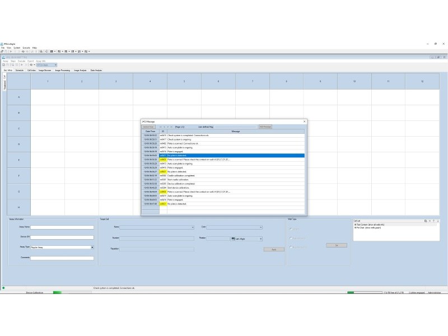Viewport: 448px width, 336px height.
Task: Open the Assay Type dropdown
Action: [x=92, y=247]
